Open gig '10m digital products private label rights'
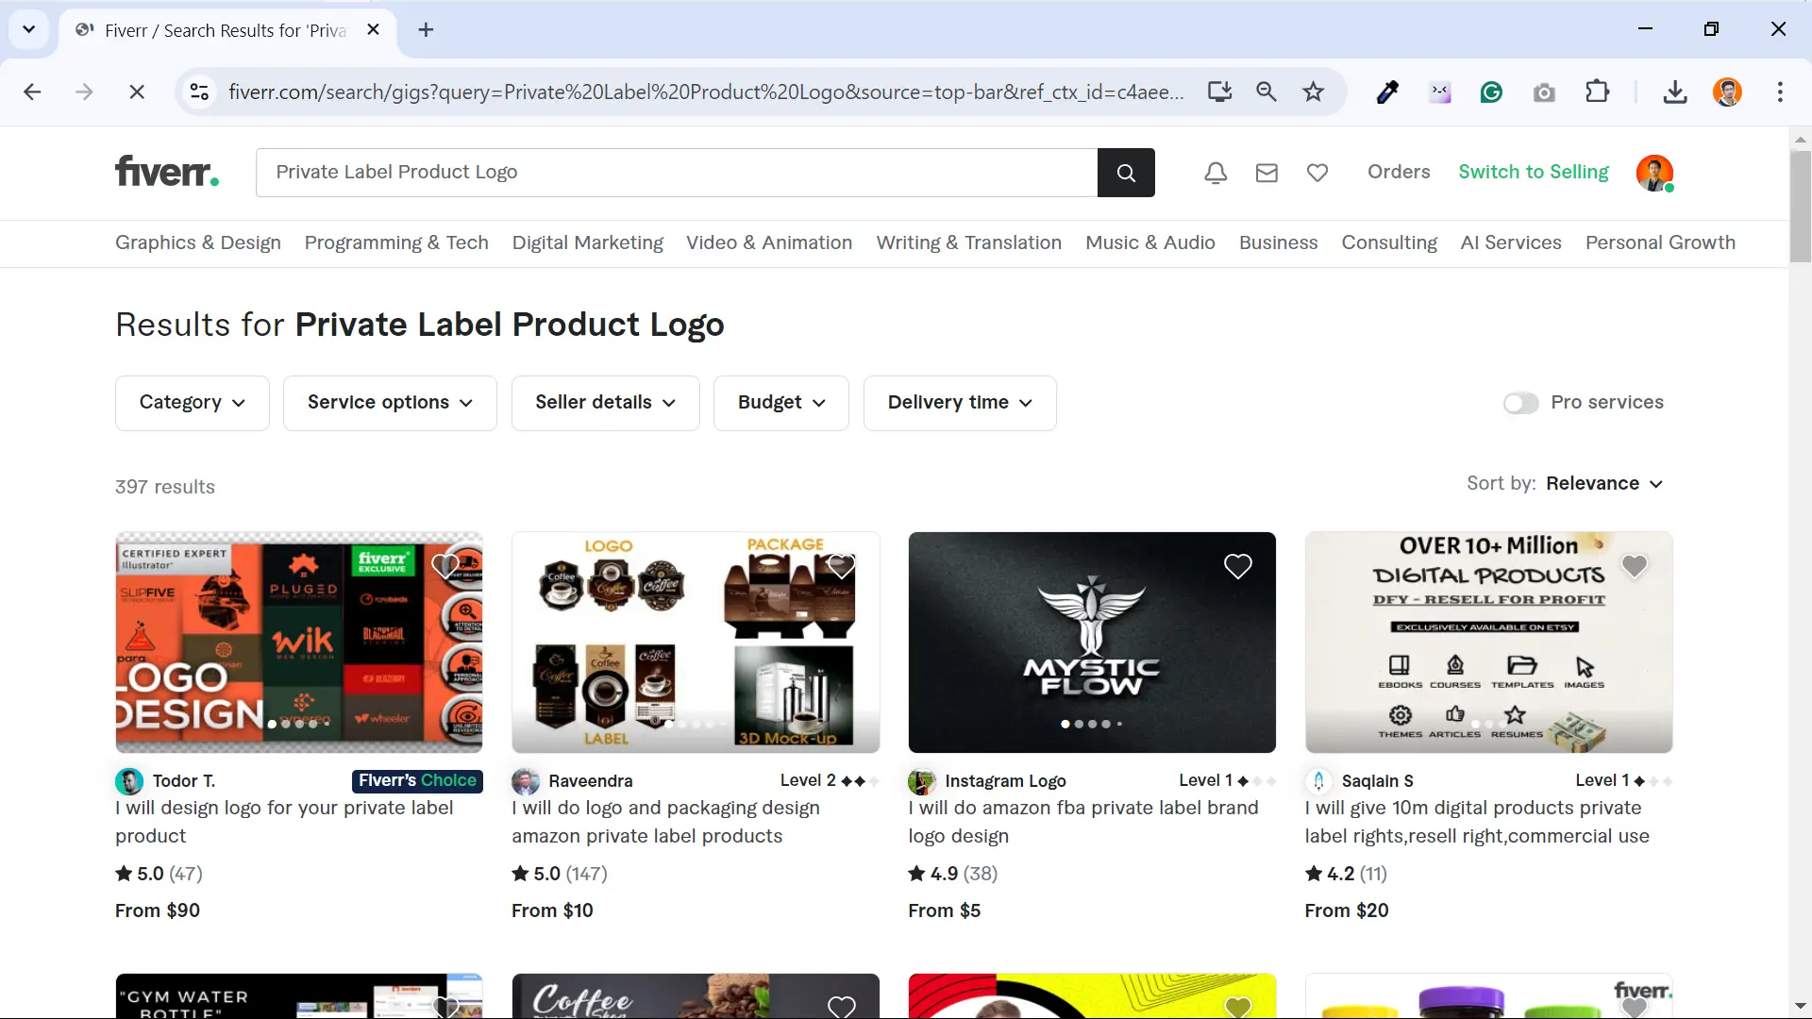 point(1477,822)
